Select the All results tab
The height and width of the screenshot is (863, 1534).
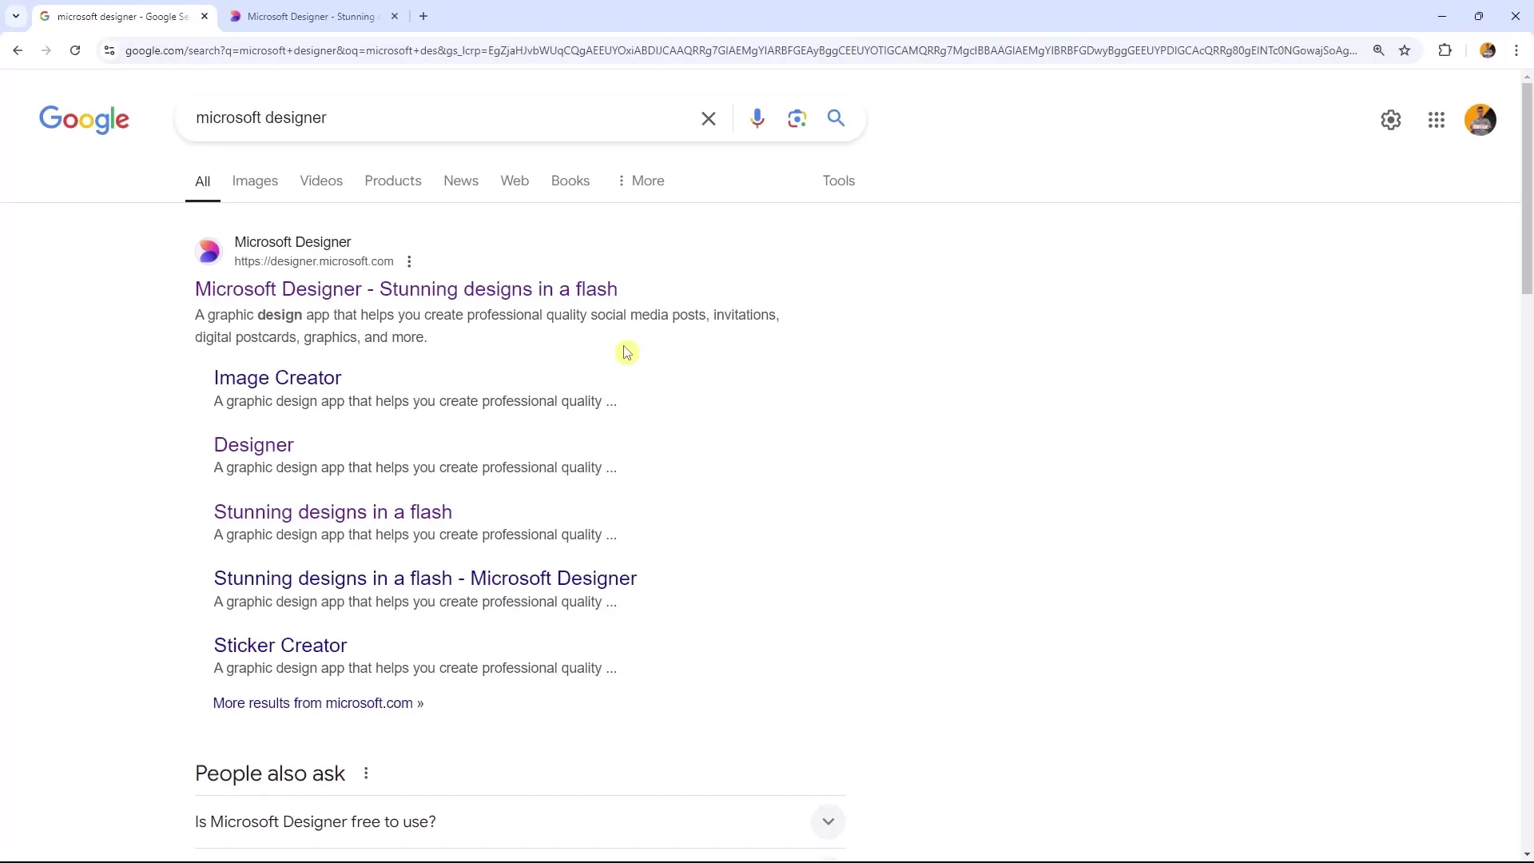[x=203, y=181]
